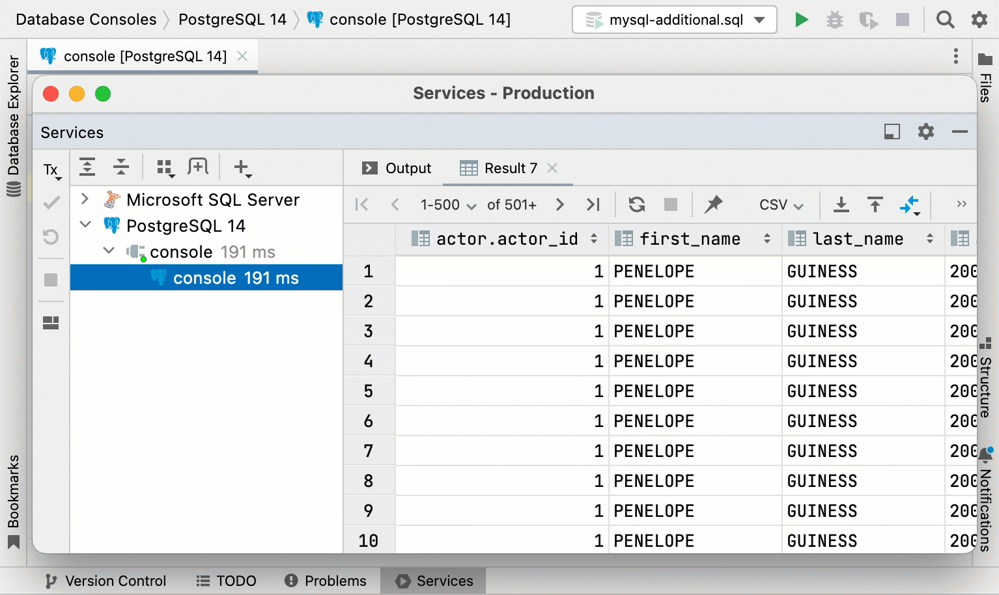Select the Tx transaction mode control

click(51, 169)
